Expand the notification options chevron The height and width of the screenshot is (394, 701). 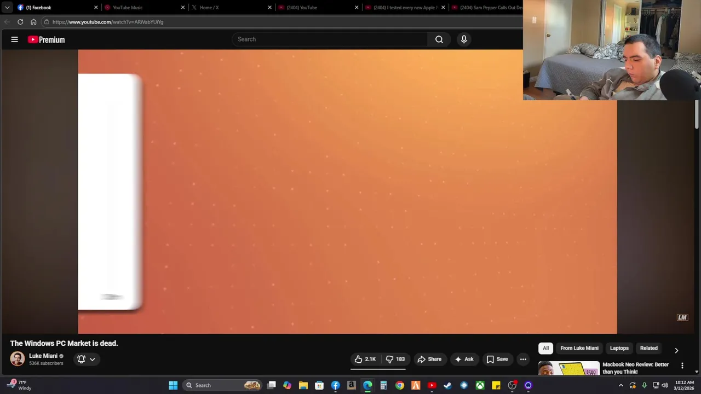93,360
